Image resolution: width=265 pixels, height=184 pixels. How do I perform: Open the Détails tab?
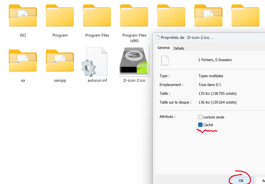coord(179,48)
